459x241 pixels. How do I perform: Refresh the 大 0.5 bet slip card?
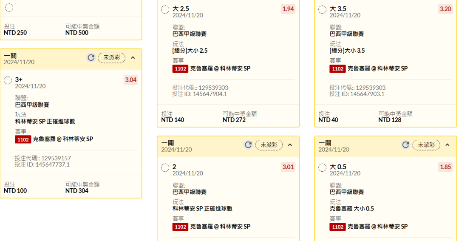(405, 145)
